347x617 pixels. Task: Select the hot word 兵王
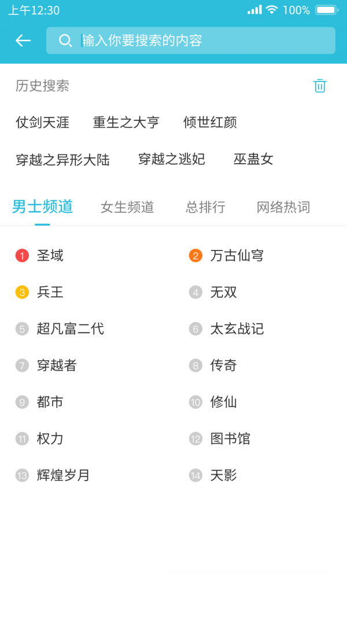point(50,292)
